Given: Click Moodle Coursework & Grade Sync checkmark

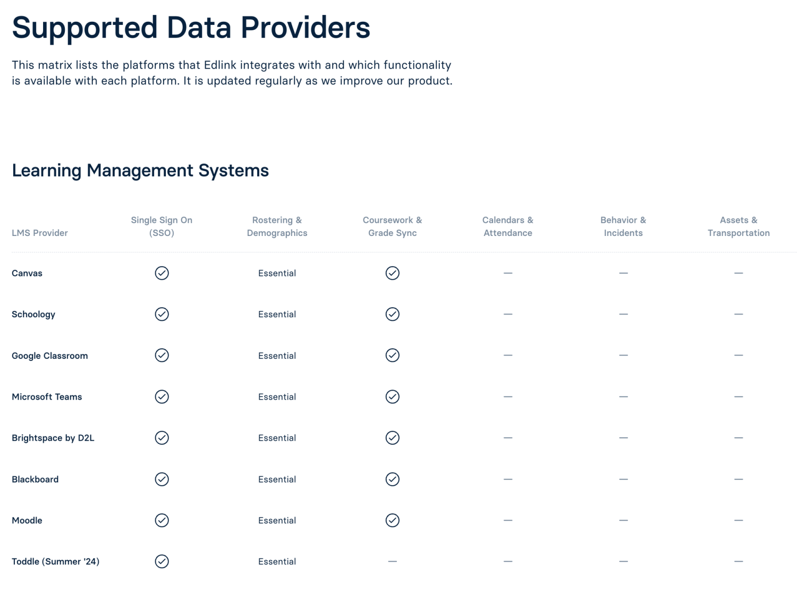Looking at the screenshot, I should click(393, 520).
